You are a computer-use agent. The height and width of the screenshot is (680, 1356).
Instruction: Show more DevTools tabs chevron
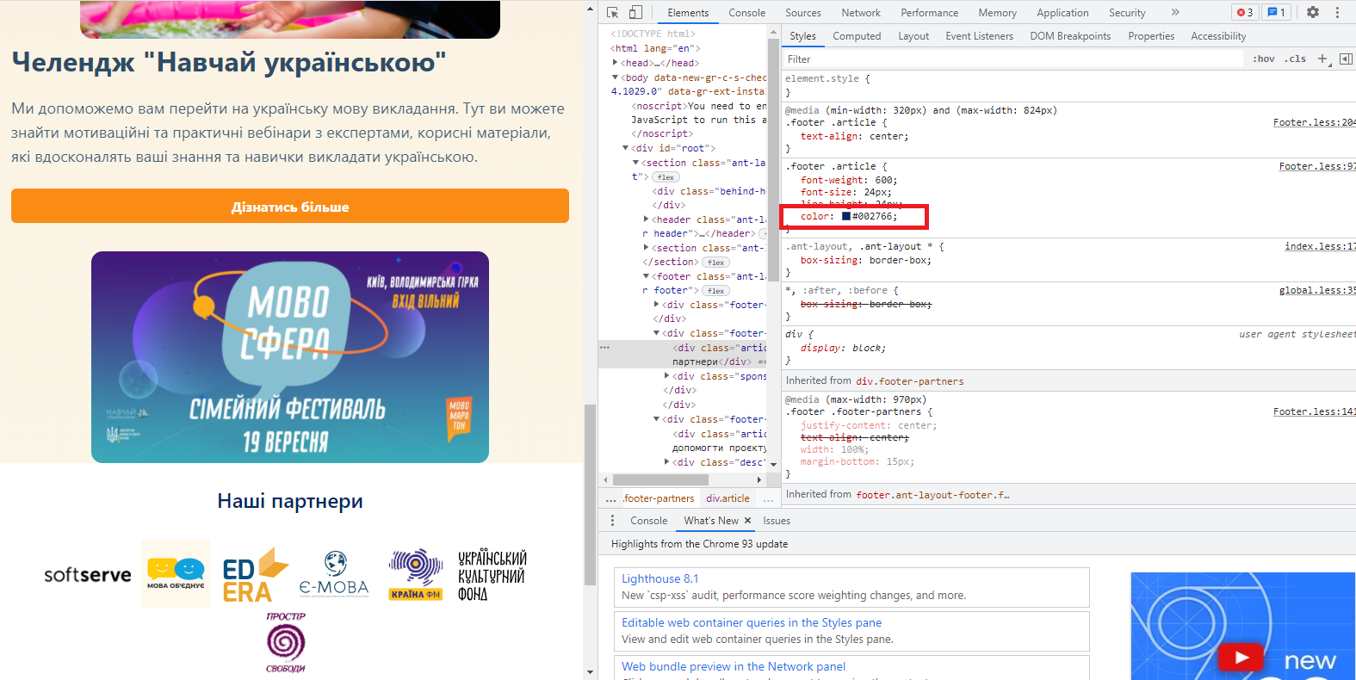[x=1175, y=12]
